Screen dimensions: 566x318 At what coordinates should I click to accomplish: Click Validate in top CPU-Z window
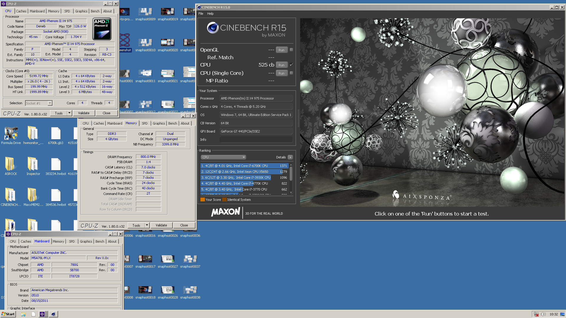(84, 113)
